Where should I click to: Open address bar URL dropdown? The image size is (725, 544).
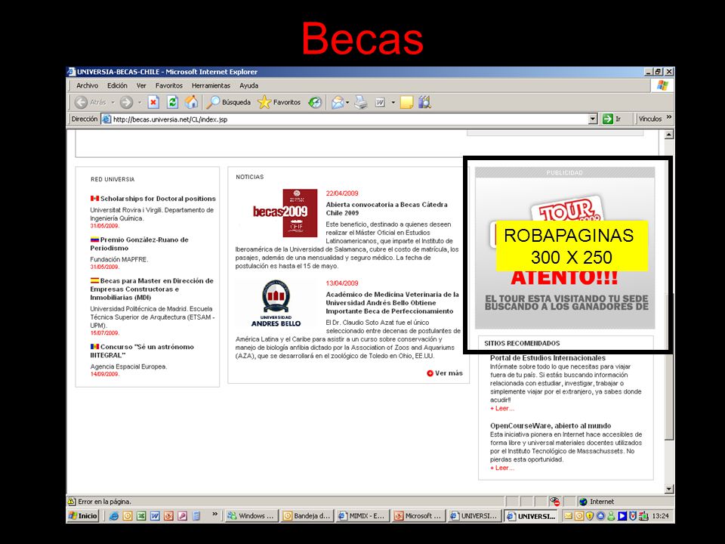594,119
